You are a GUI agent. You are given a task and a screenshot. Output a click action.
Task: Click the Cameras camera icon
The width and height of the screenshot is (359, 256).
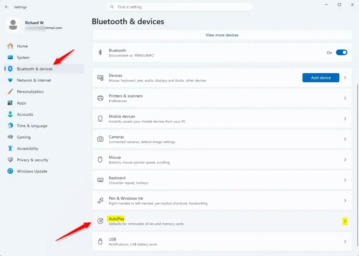(100, 139)
